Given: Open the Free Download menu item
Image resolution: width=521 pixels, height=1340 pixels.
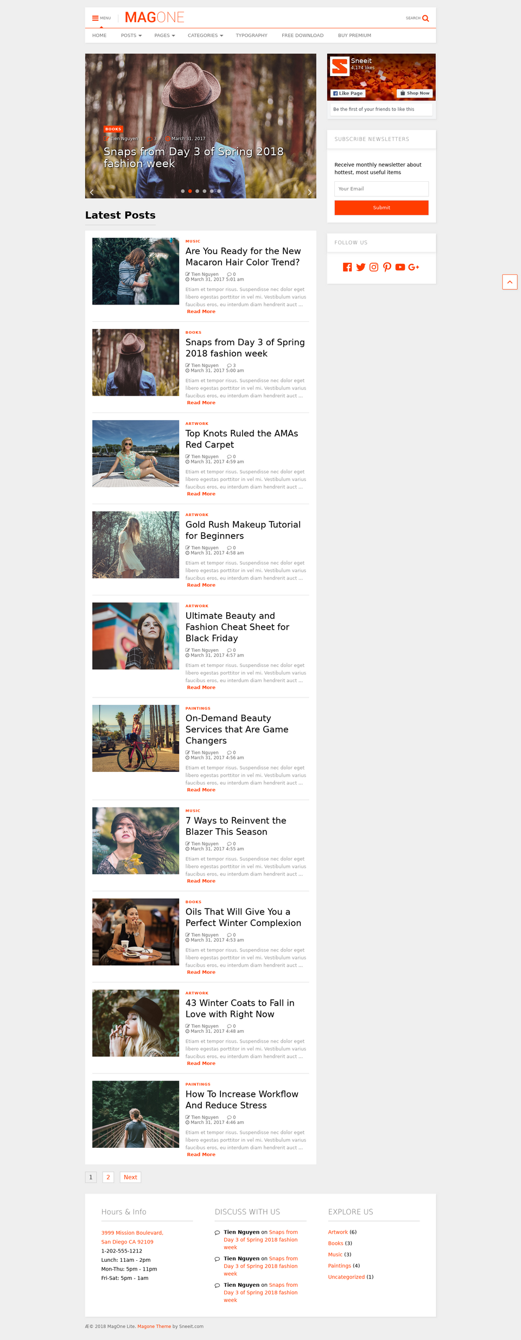Looking at the screenshot, I should [x=302, y=36].
